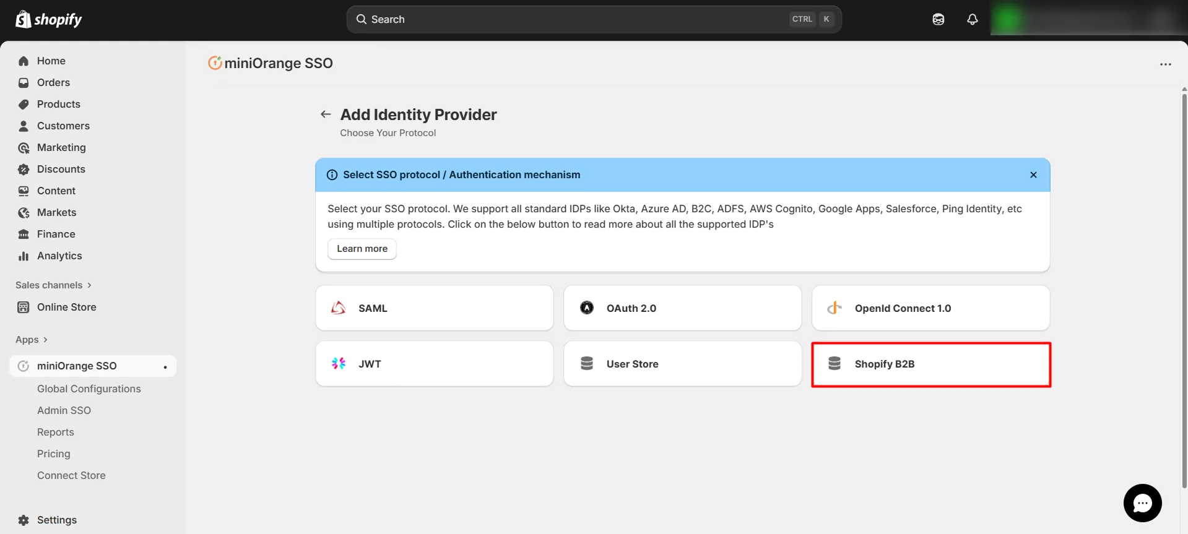The image size is (1188, 534).
Task: Choose the JWT protocol card
Action: tap(434, 363)
